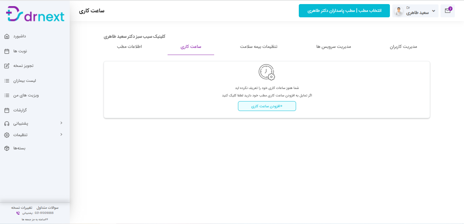Image resolution: width=464 pixels, height=224 pixels.
Task: Switch to the مدیریت سرویس ها tab
Action: tap(333, 46)
